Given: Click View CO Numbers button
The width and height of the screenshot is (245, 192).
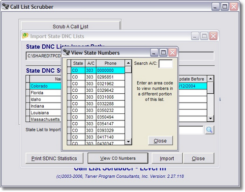Looking at the screenshot, I should click(x=118, y=158).
